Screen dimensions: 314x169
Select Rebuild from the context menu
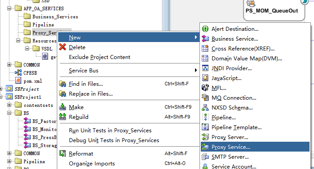pos(128,117)
